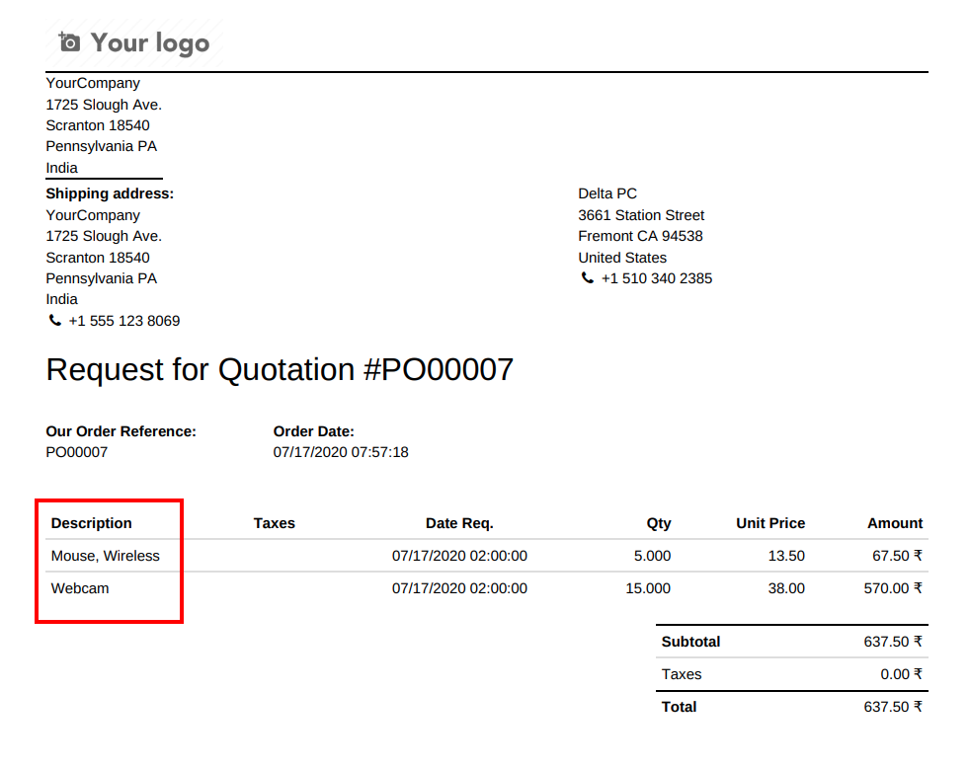This screenshot has height=767, width=970.
Task: Click the "Description" column header
Action: pyautogui.click(x=92, y=523)
